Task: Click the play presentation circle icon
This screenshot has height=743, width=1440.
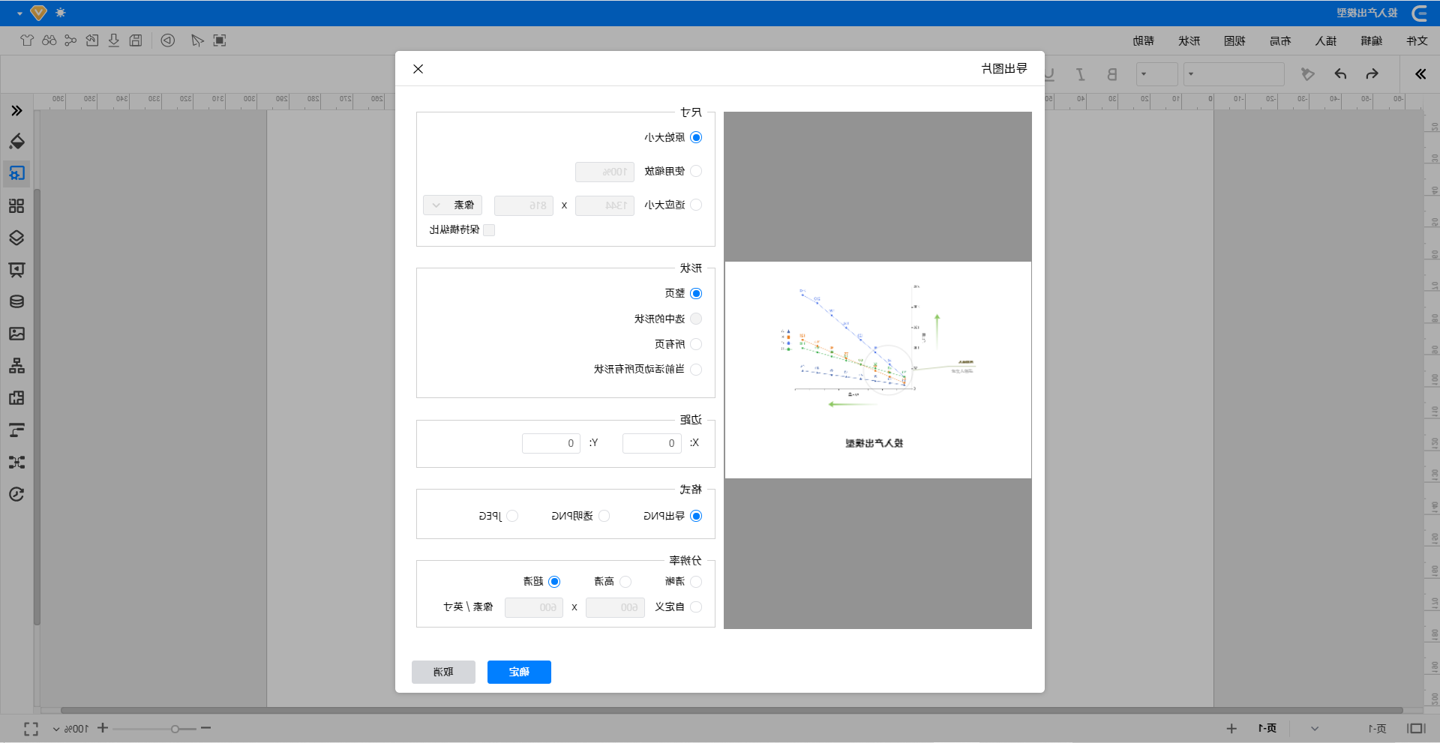Action: (x=168, y=40)
